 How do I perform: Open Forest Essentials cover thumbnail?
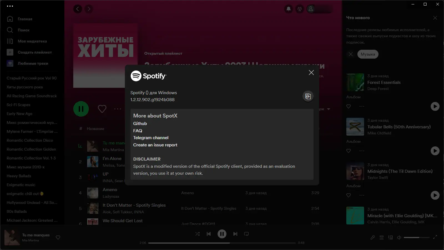tap(355, 82)
